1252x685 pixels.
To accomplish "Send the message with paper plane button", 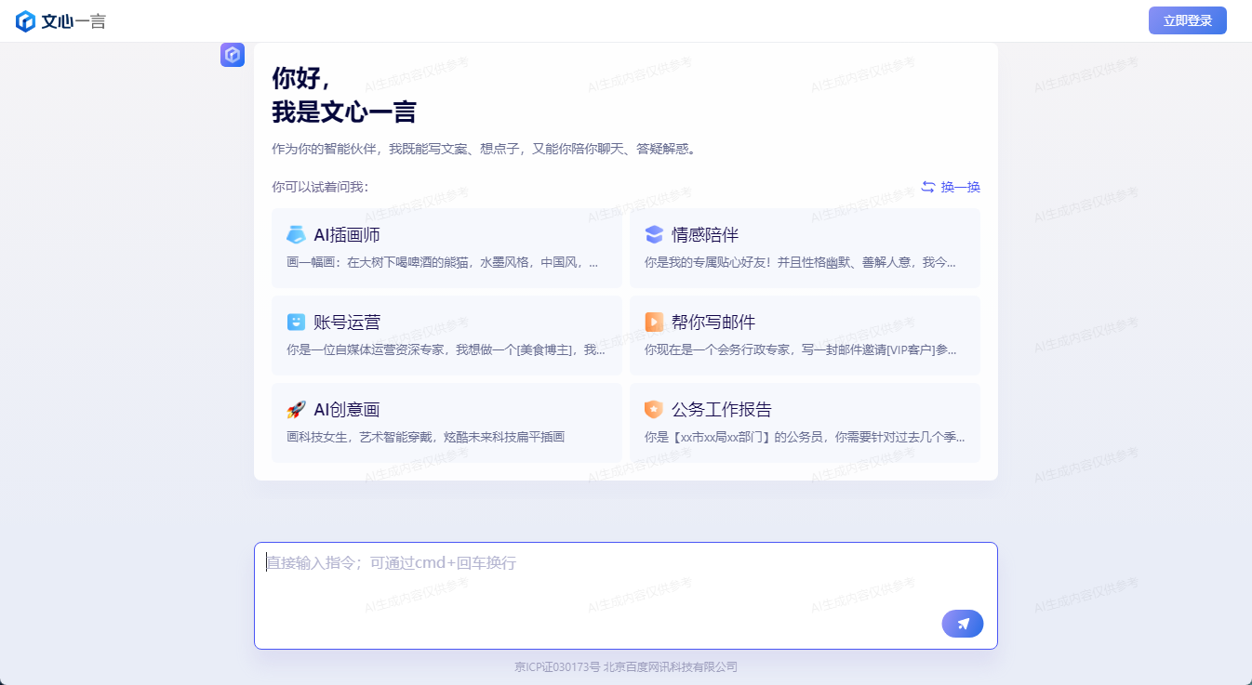I will pyautogui.click(x=963, y=624).
